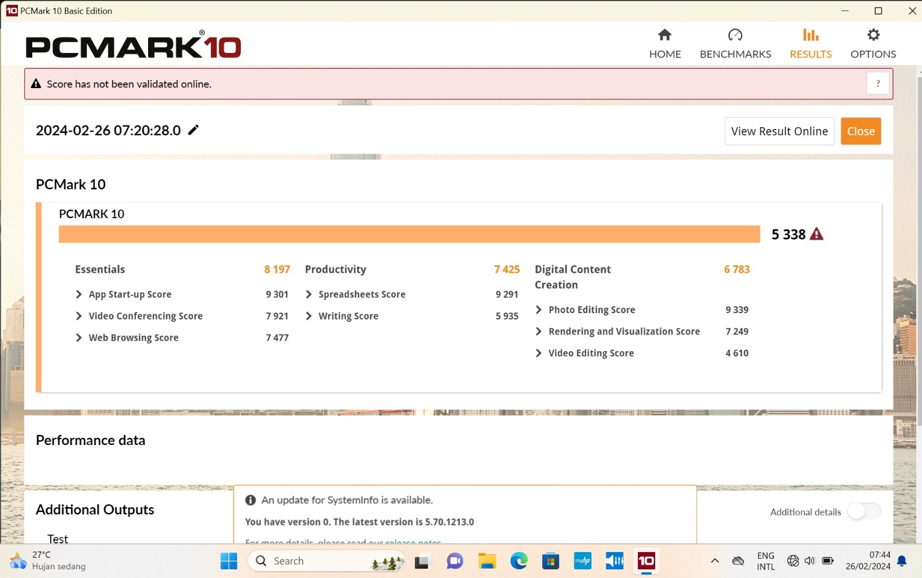922x578 pixels.
Task: Click the info icon in update notice
Action: [x=250, y=500]
